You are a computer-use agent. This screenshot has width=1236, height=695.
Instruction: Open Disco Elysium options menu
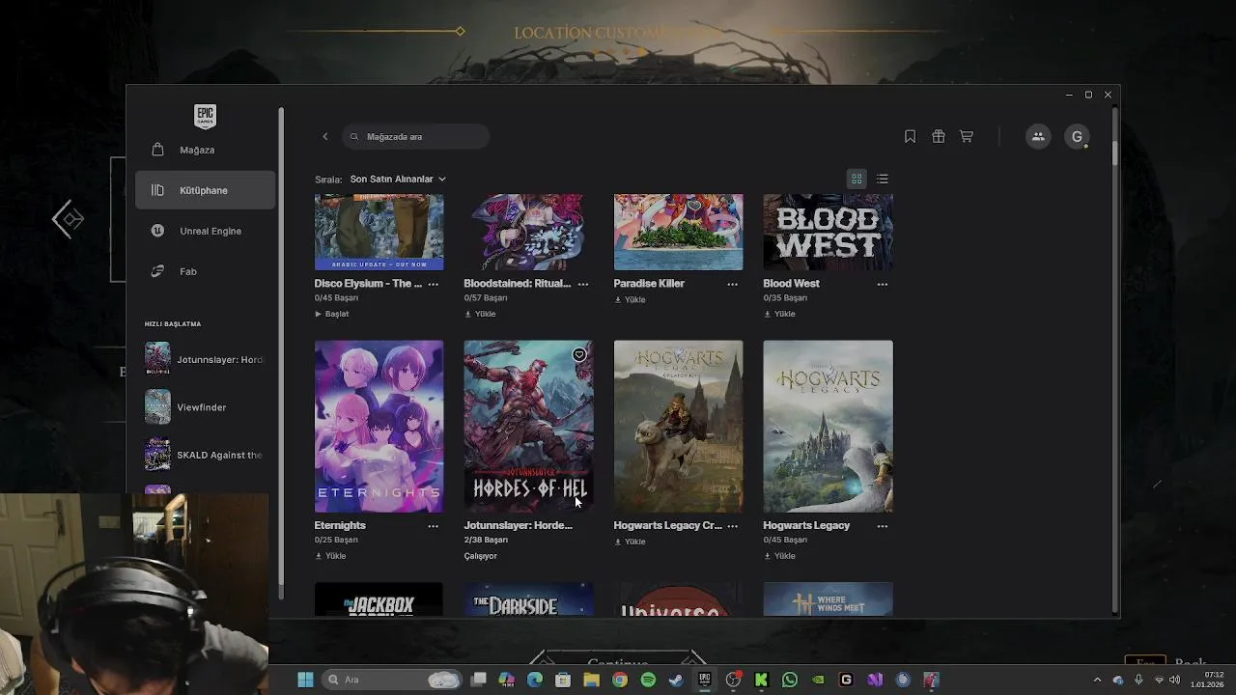pos(434,284)
